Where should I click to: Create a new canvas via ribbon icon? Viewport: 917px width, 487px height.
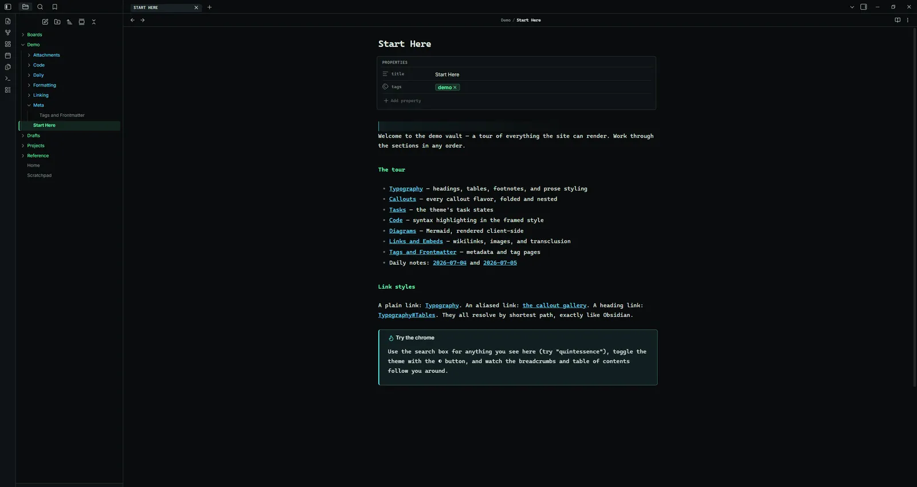point(8,44)
